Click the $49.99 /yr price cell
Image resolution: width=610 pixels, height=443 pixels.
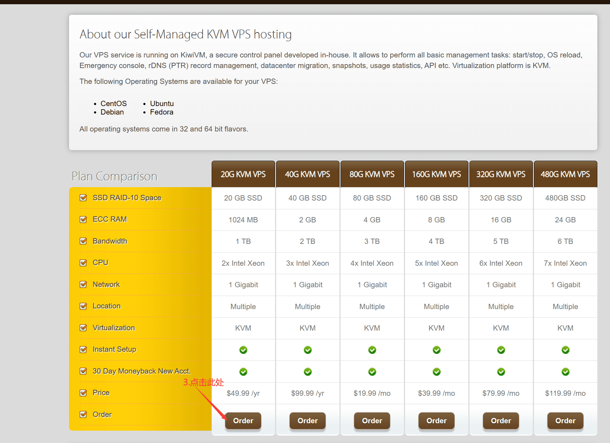[243, 393]
